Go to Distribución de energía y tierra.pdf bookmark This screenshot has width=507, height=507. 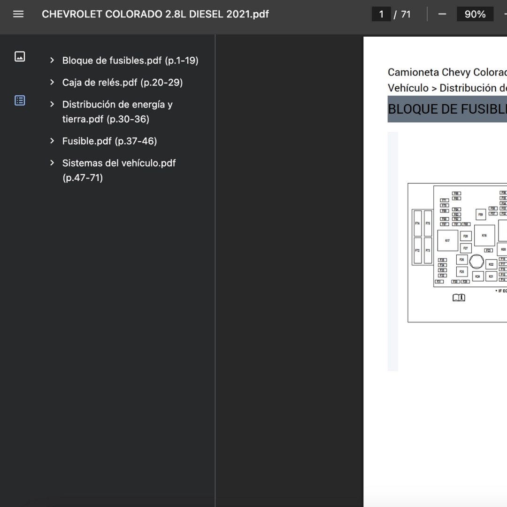pyautogui.click(x=117, y=112)
